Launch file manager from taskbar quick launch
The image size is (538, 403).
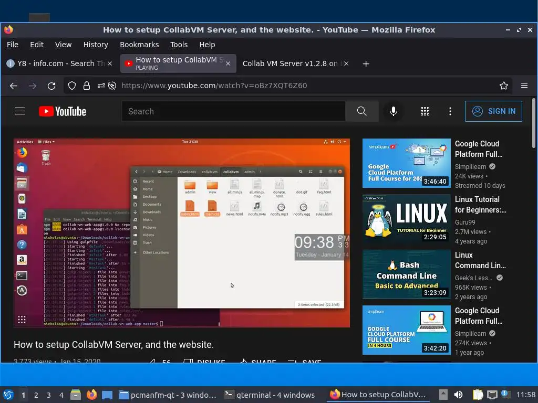[76, 395]
